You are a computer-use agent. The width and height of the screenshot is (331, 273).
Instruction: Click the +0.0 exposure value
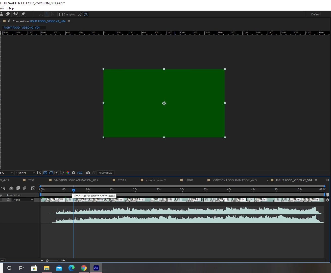[79, 173]
